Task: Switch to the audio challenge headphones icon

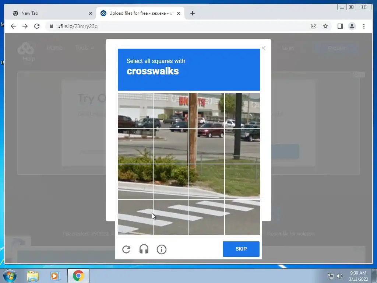Action: coord(144,249)
